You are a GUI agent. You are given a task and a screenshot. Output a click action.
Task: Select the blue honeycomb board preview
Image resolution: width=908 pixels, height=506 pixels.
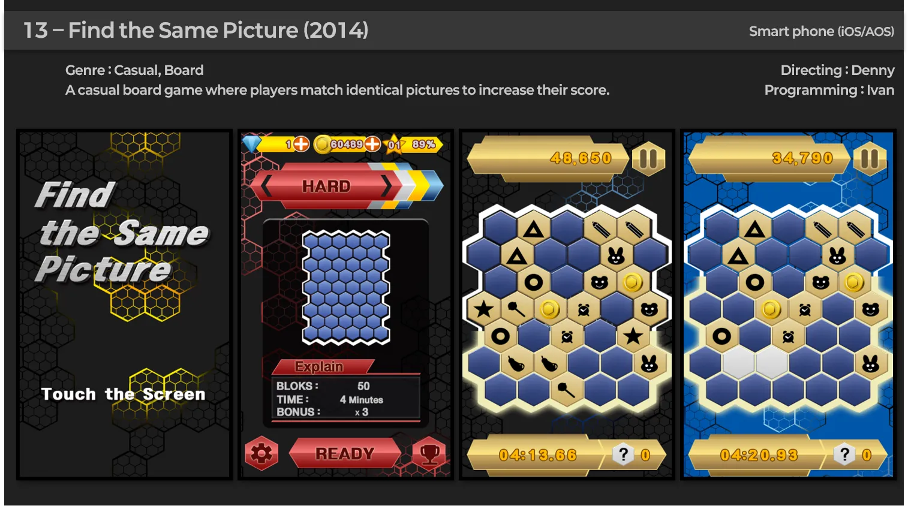click(346, 288)
